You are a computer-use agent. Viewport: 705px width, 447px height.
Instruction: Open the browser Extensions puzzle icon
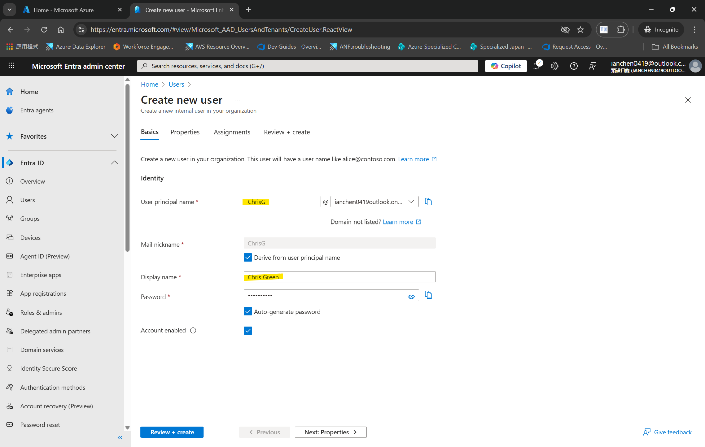(x=621, y=30)
